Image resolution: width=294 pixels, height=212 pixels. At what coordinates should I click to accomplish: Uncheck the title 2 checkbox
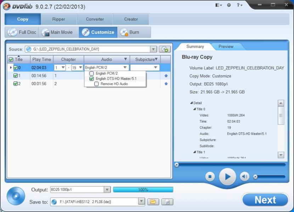pyautogui.click(x=16, y=84)
